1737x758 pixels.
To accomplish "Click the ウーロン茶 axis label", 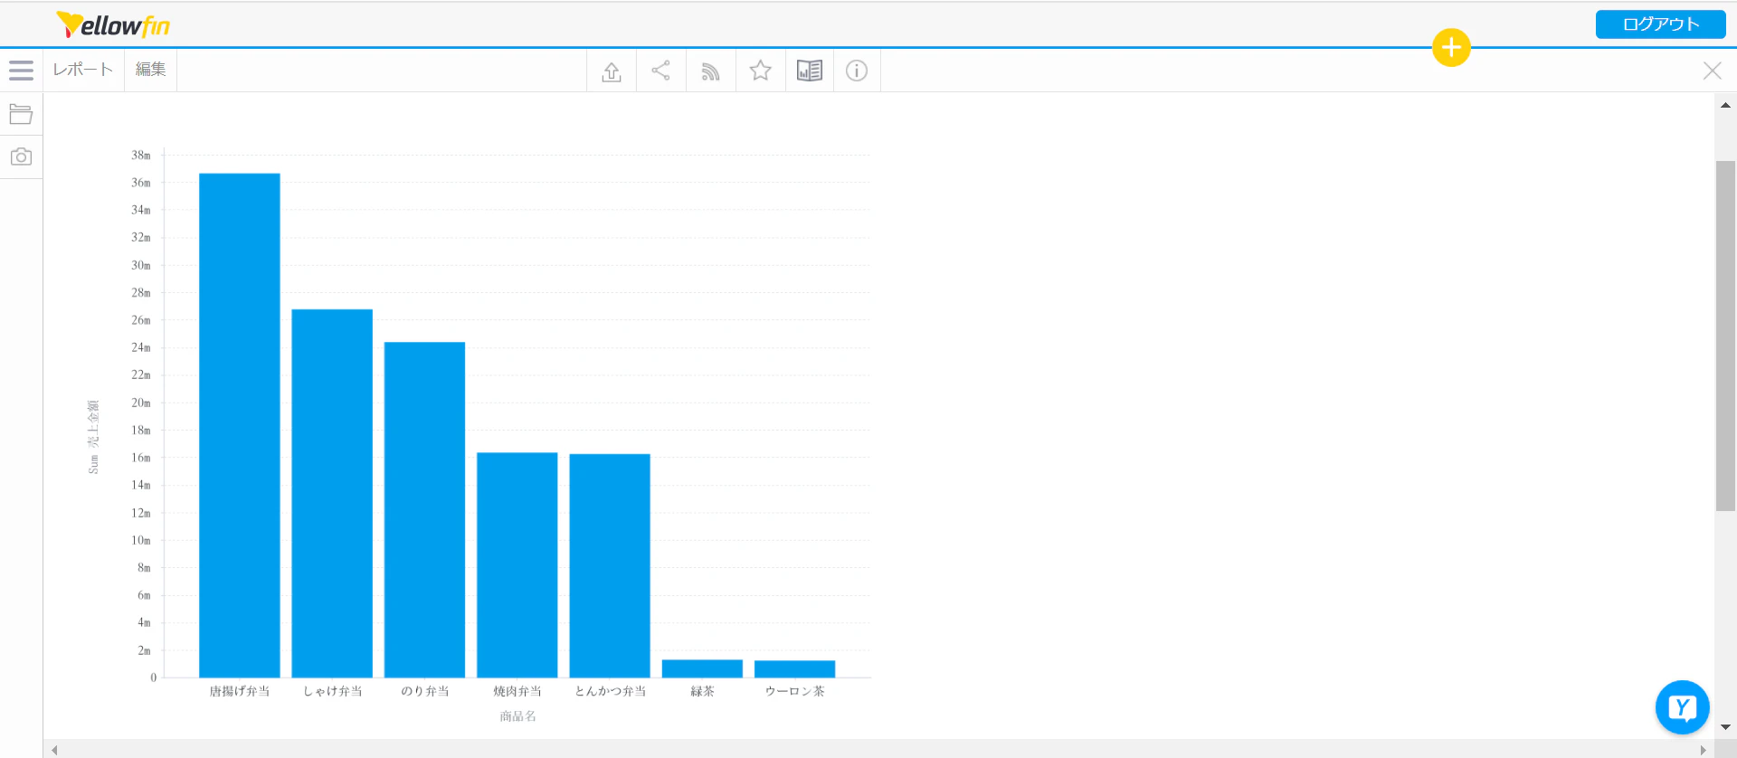I will click(x=794, y=691).
